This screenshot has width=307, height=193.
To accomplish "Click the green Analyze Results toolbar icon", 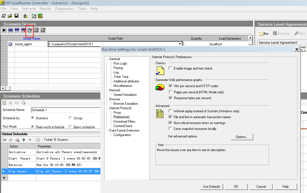I will coord(40,16).
